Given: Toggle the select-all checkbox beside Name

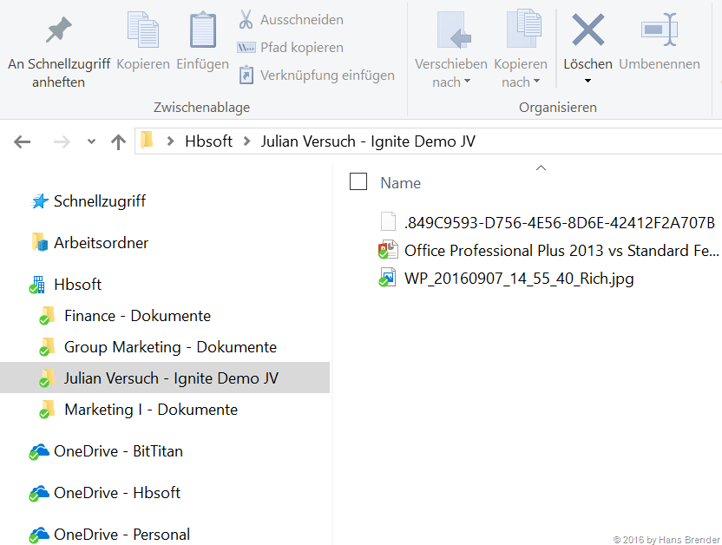Looking at the screenshot, I should tap(358, 181).
